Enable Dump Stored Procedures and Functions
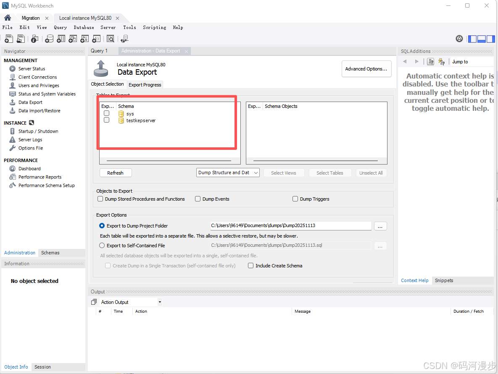 click(100, 199)
